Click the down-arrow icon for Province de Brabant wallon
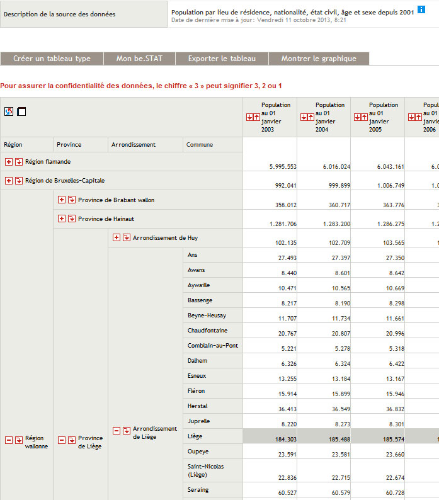Screen dimensions: 439x500 click(x=72, y=200)
